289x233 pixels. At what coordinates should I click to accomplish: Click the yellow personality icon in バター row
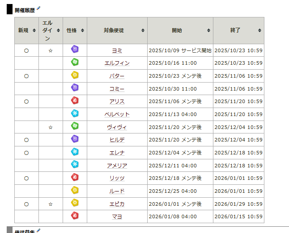click(x=75, y=75)
